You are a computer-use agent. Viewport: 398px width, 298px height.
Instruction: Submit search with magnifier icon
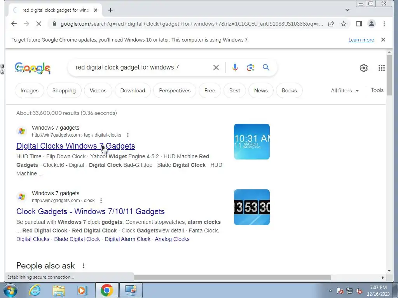[266, 68]
